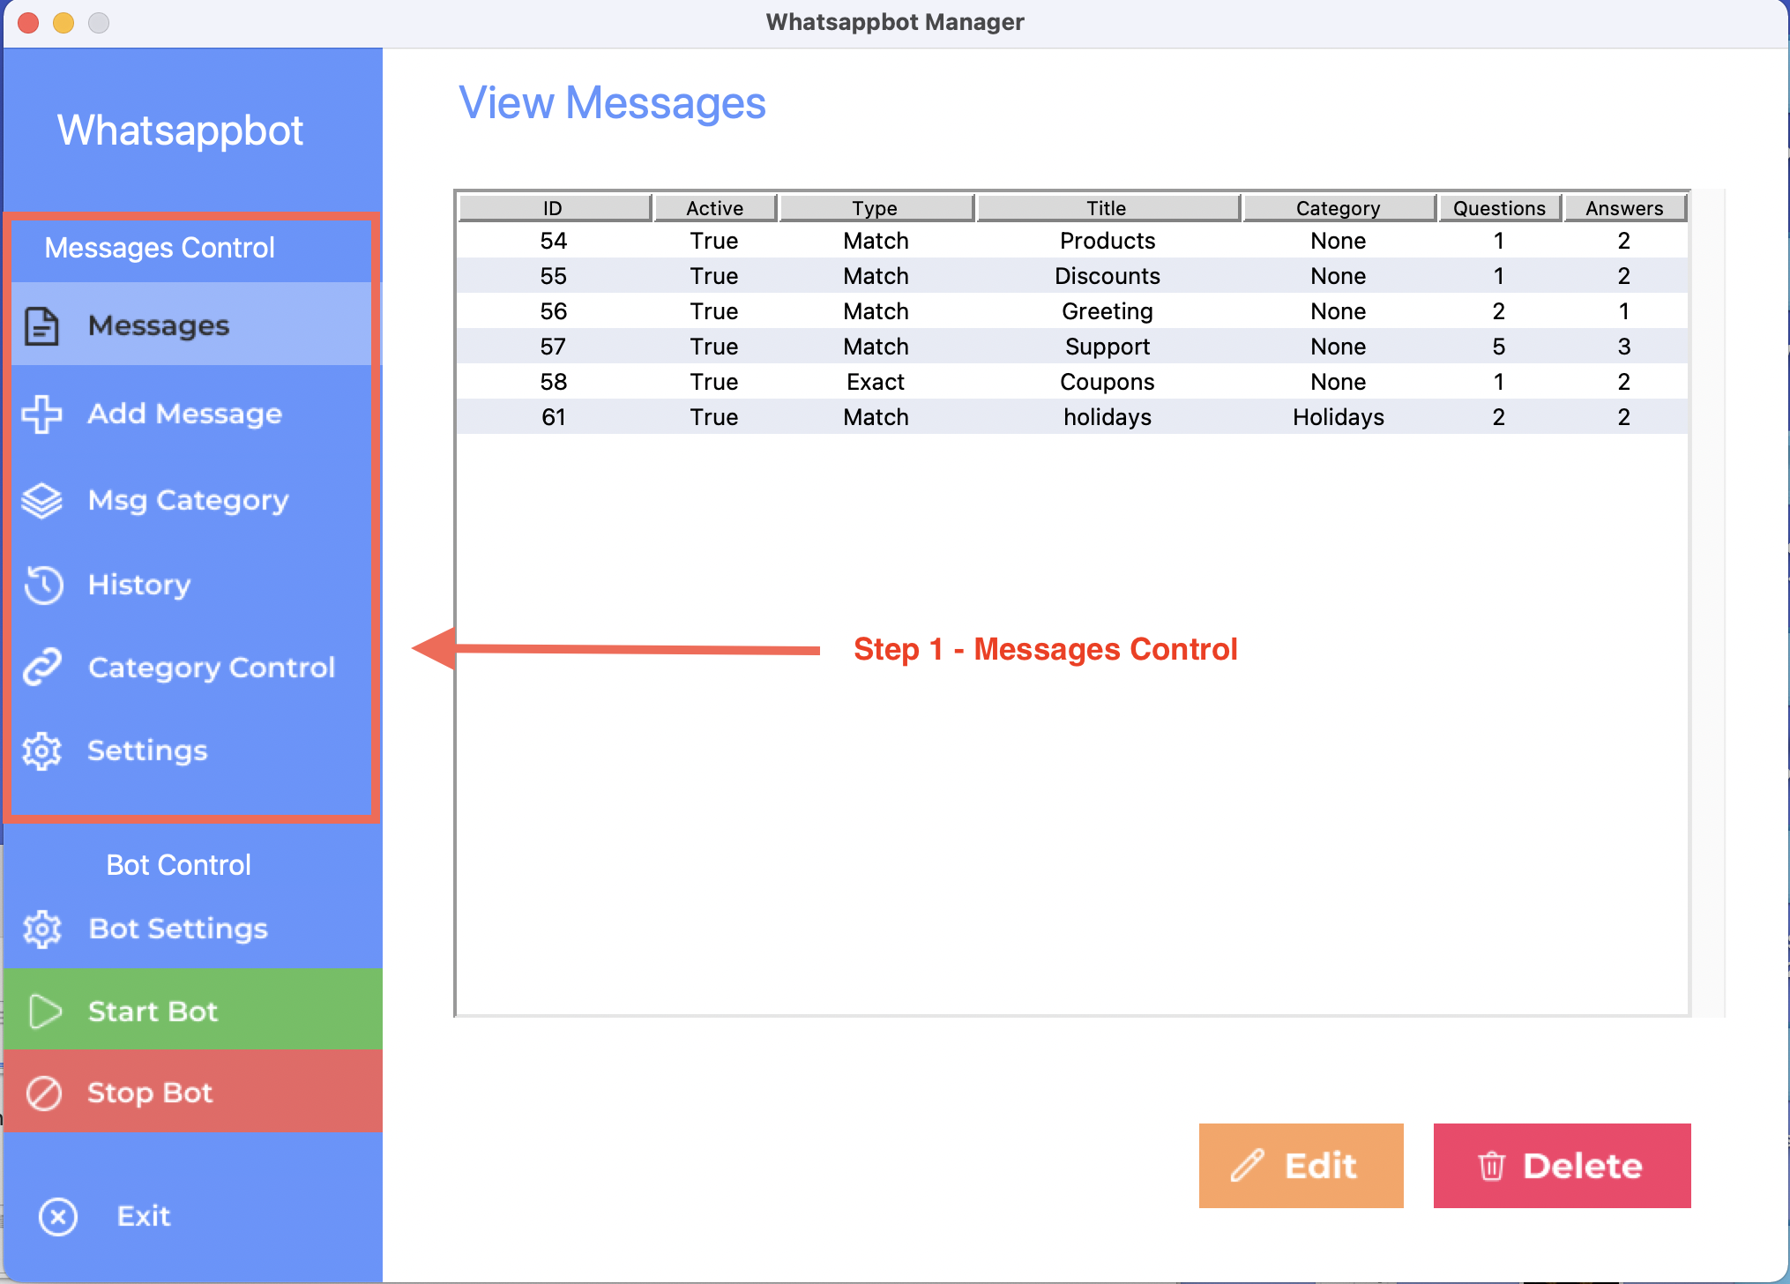Sort table by Title column header
1790x1284 pixels.
[x=1108, y=208]
